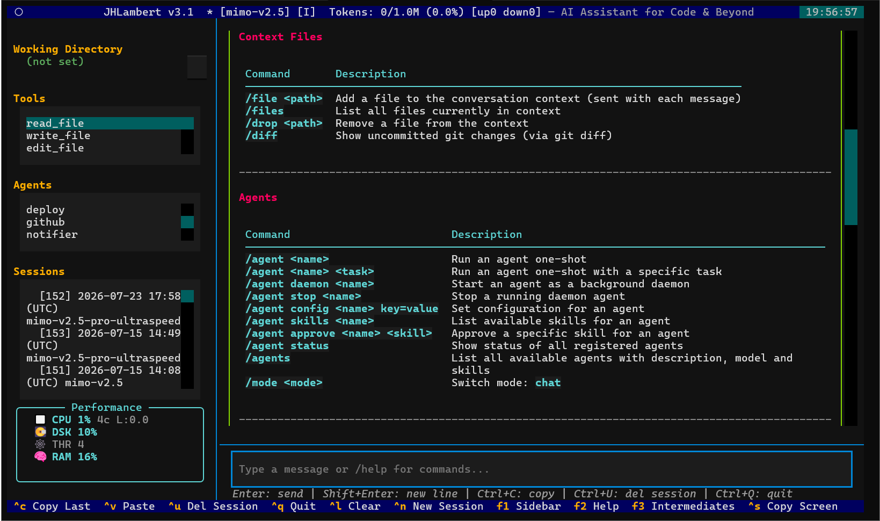Toggle f3 Intermediates in footer
This screenshot has height=521, width=880.
tap(683, 506)
